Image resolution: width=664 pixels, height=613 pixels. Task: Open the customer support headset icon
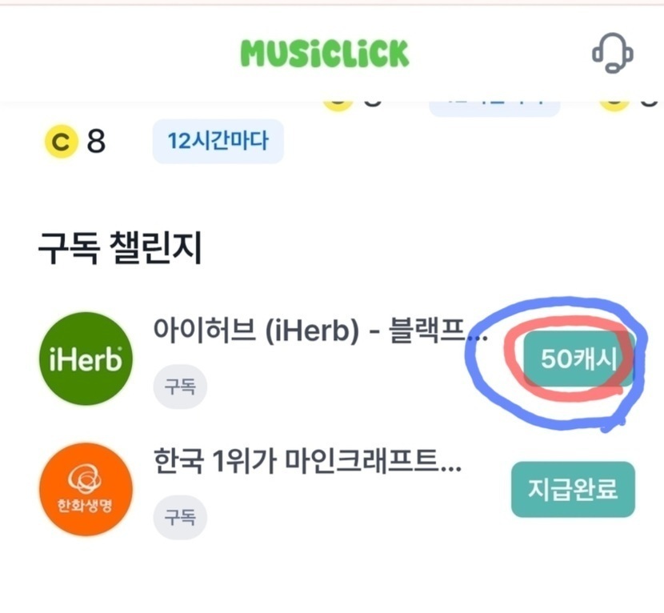point(612,54)
